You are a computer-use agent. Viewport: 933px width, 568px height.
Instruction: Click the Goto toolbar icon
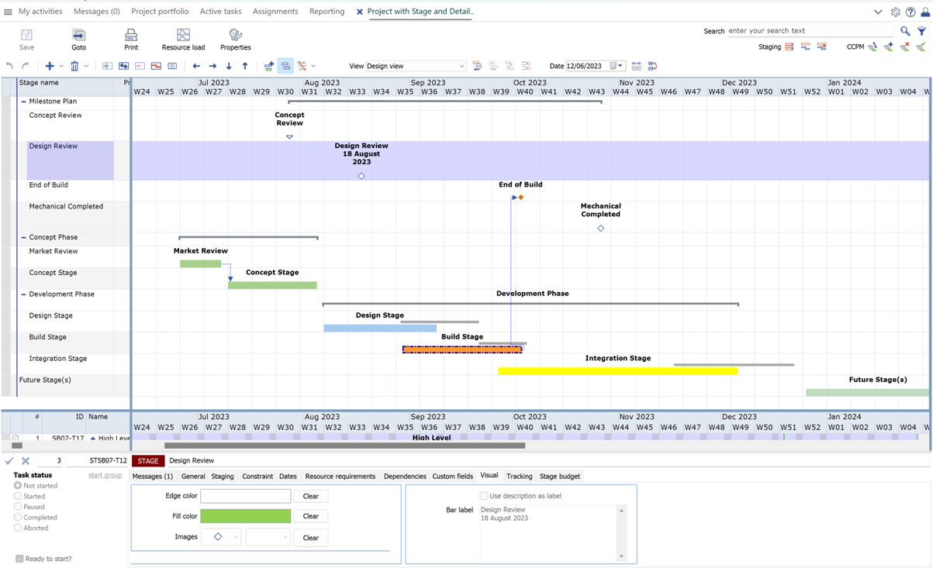tap(79, 40)
